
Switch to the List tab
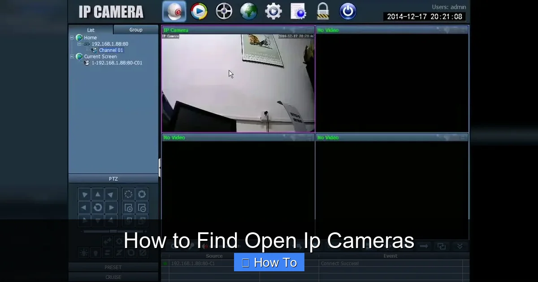point(91,30)
